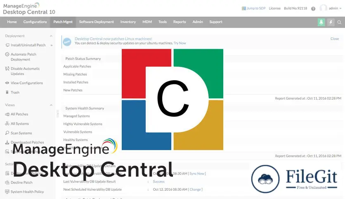Click the help question mark icon
This screenshot has width=345, height=199.
point(313,9)
